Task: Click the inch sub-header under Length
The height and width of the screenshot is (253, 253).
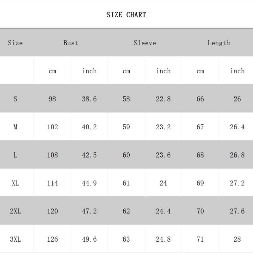Action: tap(237, 71)
